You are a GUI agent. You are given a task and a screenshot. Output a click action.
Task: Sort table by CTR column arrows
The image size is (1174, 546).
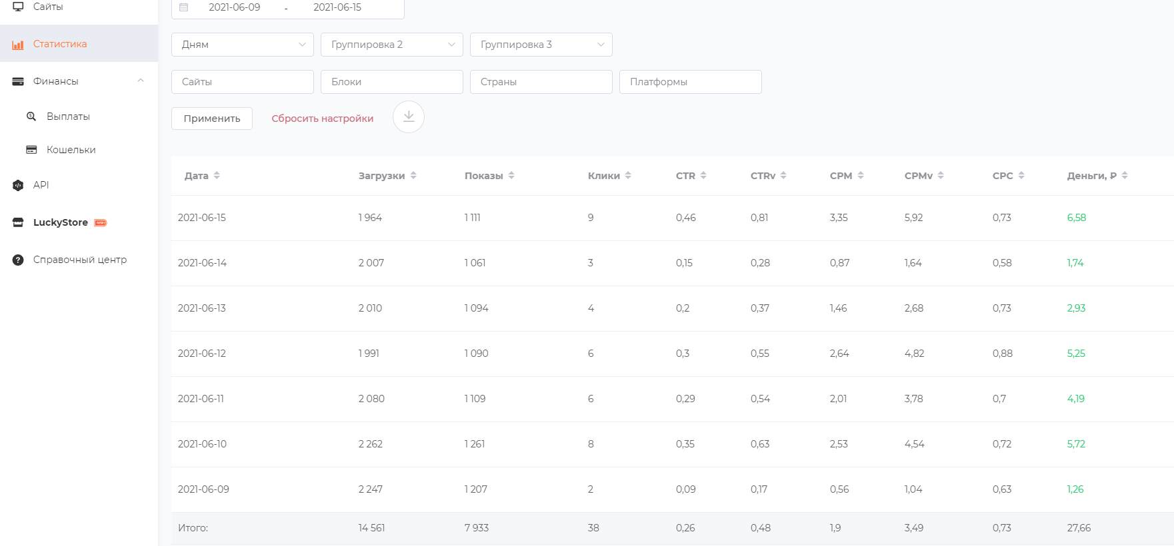(703, 176)
